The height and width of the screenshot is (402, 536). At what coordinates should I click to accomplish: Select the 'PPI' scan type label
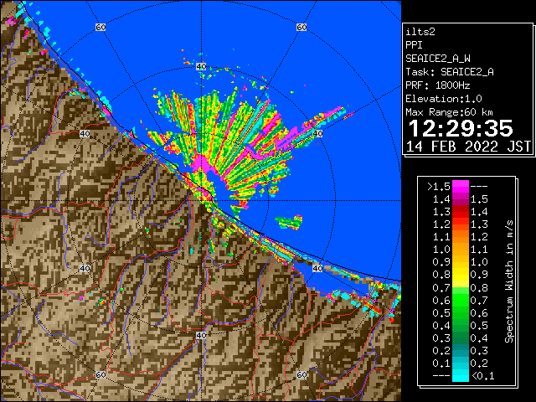414,45
